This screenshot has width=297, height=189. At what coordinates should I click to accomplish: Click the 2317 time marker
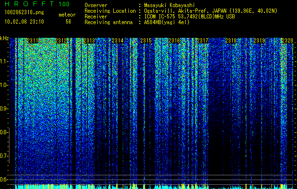203,41
